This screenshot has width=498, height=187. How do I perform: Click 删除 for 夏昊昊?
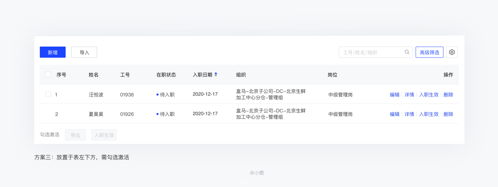(448, 114)
